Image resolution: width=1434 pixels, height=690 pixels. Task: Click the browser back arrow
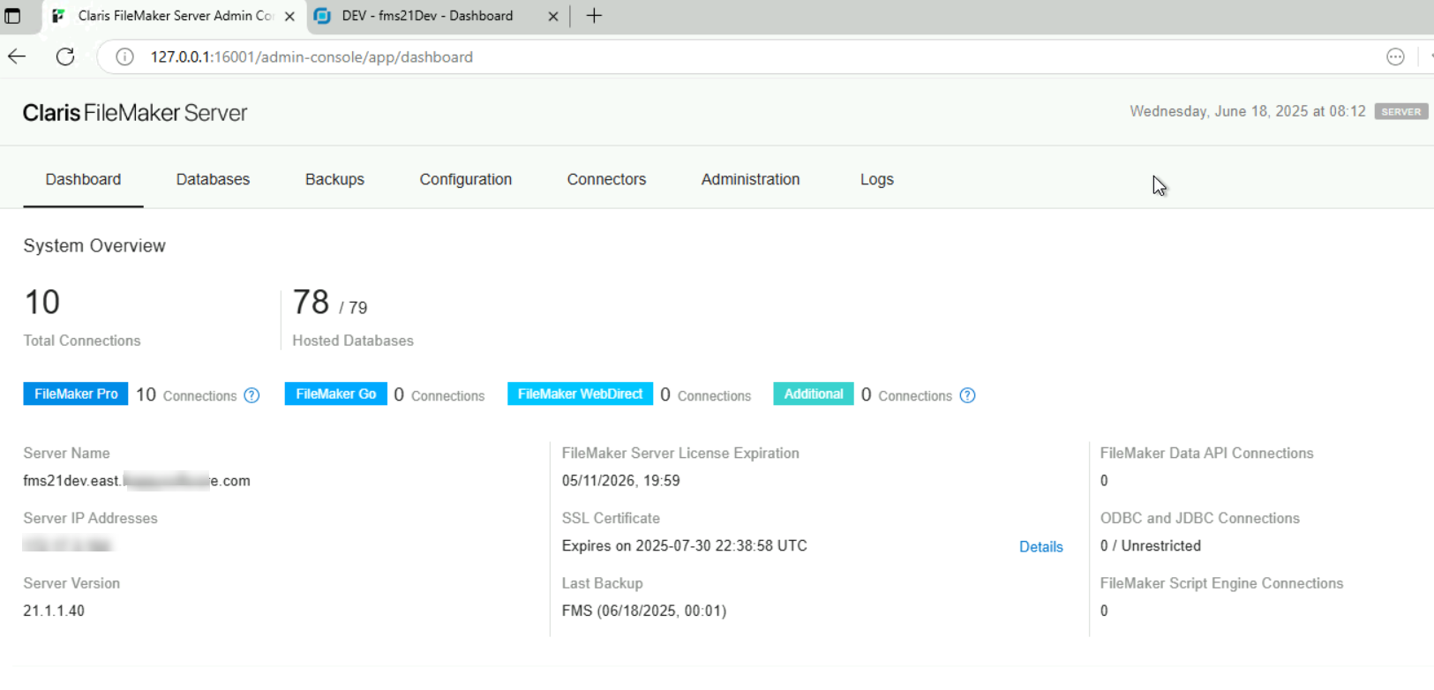(17, 56)
